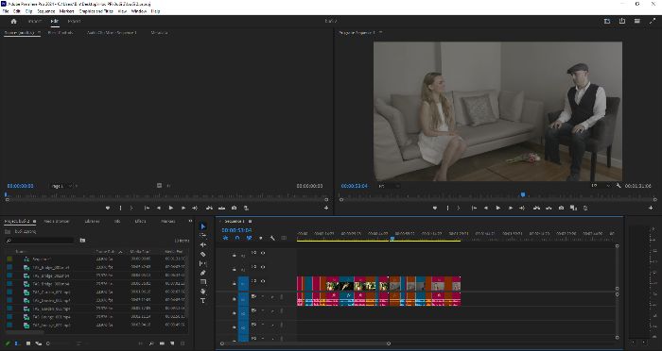Toggle Linked Selection in timeline
662x351 pixels.
(x=249, y=238)
